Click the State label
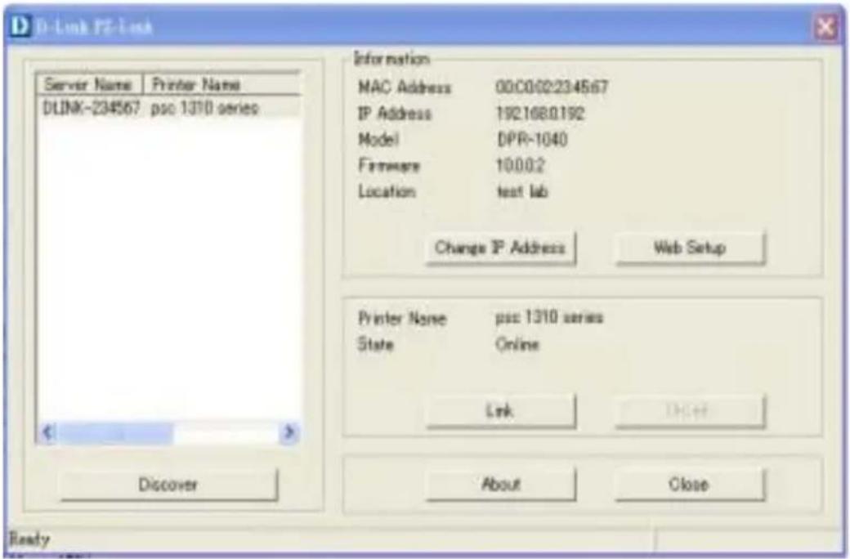 [x=375, y=344]
